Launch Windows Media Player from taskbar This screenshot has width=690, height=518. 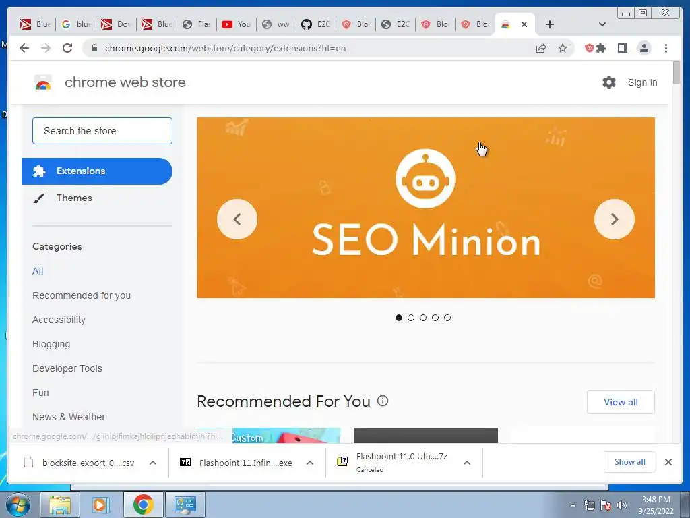coord(101,505)
